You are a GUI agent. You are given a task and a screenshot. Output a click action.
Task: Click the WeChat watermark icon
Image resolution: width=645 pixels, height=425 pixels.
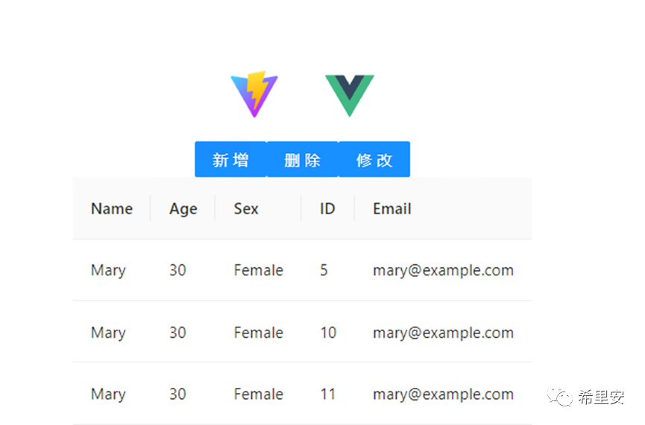tap(561, 397)
